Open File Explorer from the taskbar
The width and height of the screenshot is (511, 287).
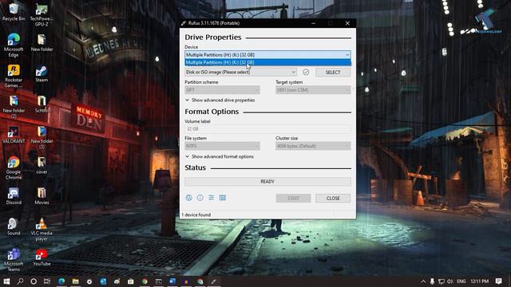point(75,281)
